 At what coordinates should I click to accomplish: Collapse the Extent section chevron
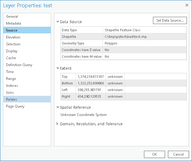58,68
